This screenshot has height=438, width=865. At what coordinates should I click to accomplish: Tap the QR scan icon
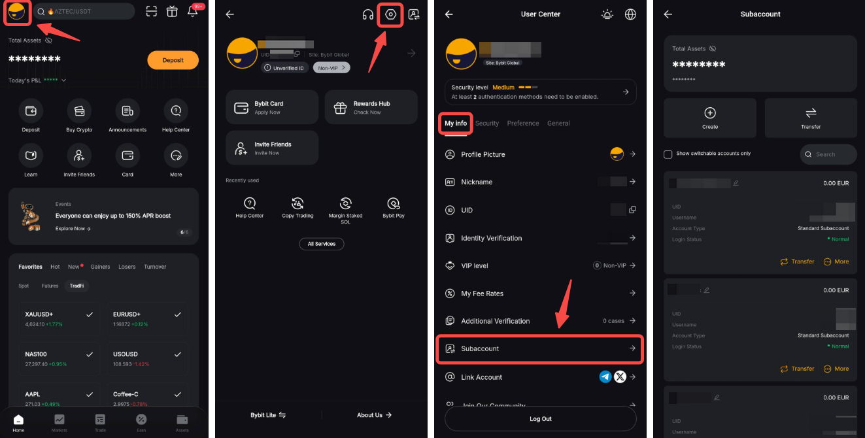pyautogui.click(x=152, y=11)
